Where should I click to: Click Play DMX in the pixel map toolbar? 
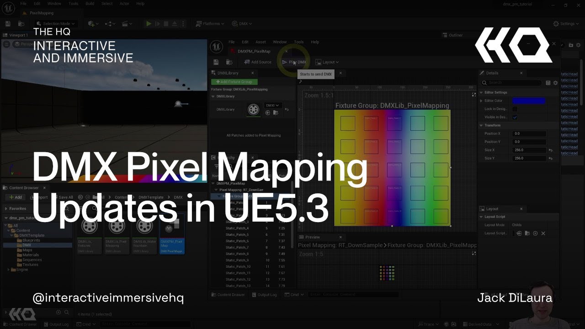coord(294,62)
